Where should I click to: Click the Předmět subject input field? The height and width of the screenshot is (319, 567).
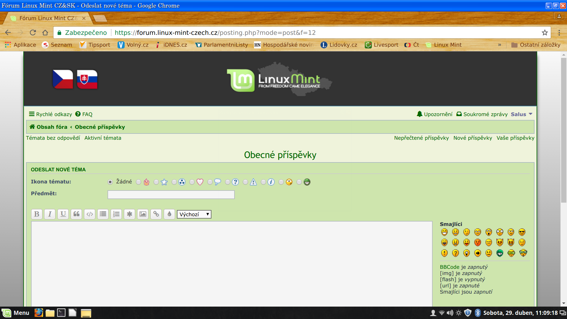point(171,195)
